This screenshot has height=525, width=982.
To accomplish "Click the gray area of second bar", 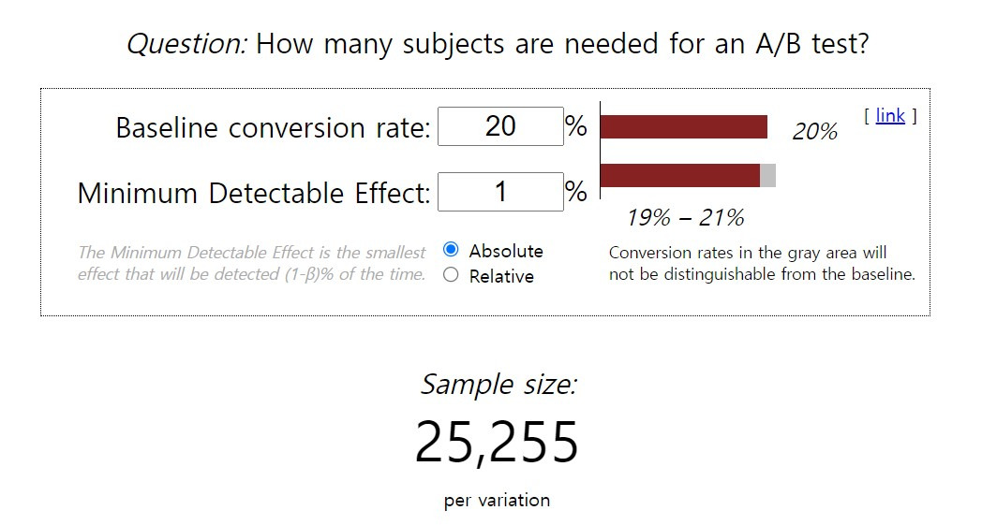I will coord(767,175).
